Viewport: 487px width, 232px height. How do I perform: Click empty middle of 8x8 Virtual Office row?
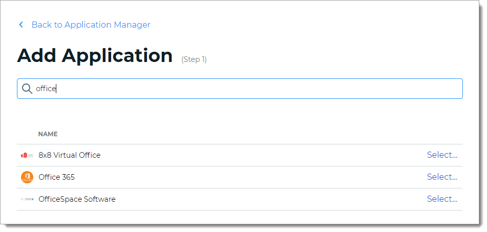tap(256, 155)
